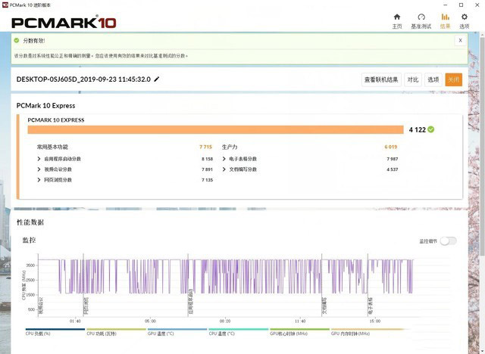The image size is (485, 354).
Task: Click 查看联机结果 button
Action: click(x=381, y=79)
